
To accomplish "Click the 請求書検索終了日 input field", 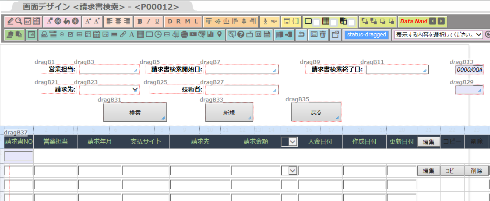I will pyautogui.click(x=397, y=69).
